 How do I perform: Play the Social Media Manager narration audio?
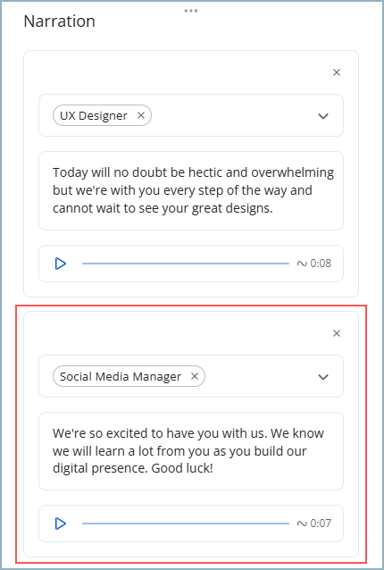click(x=61, y=524)
